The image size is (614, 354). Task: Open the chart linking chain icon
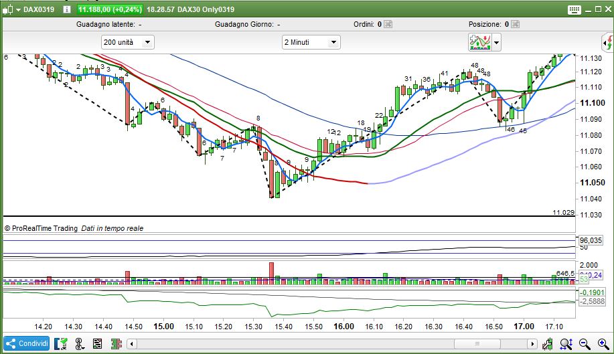(80, 344)
